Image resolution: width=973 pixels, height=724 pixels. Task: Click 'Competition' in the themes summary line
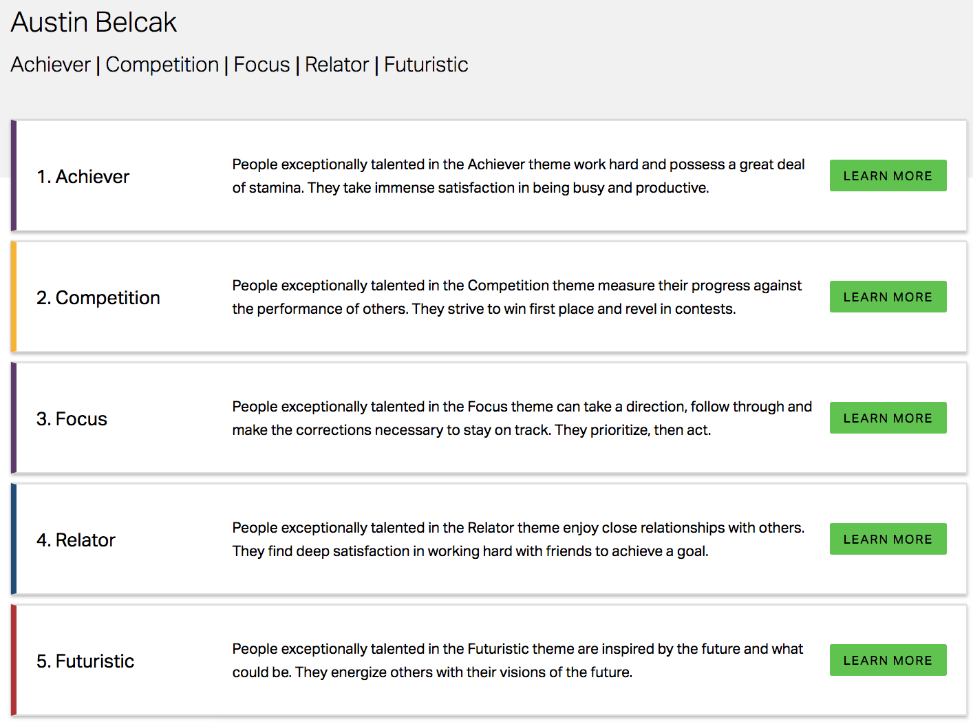pos(162,65)
